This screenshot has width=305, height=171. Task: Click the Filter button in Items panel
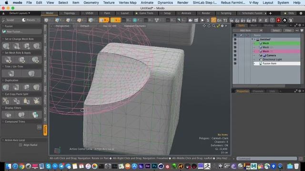pyautogui.click(x=288, y=30)
